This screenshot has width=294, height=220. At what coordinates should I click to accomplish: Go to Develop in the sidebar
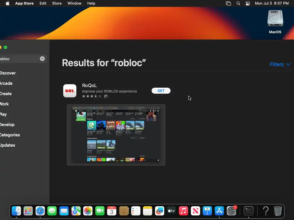tap(7, 124)
